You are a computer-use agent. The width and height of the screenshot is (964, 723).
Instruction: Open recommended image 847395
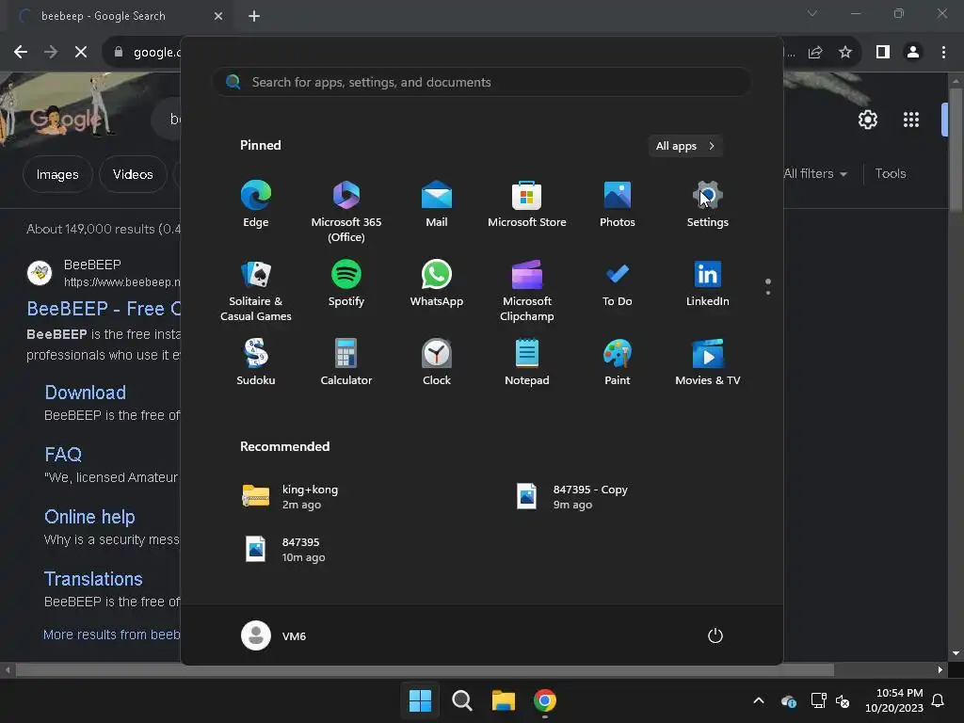tap(284, 550)
